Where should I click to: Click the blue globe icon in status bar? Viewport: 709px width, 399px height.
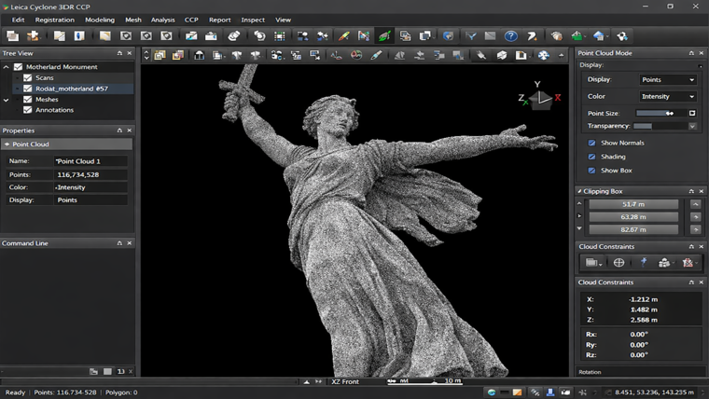point(491,392)
